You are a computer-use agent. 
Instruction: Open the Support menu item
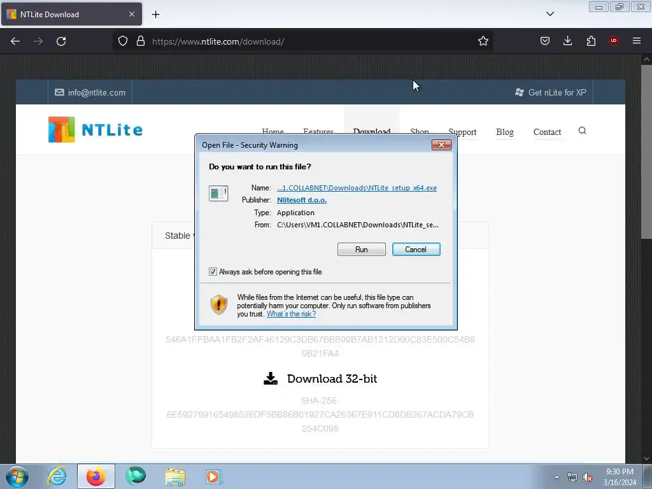click(x=462, y=132)
